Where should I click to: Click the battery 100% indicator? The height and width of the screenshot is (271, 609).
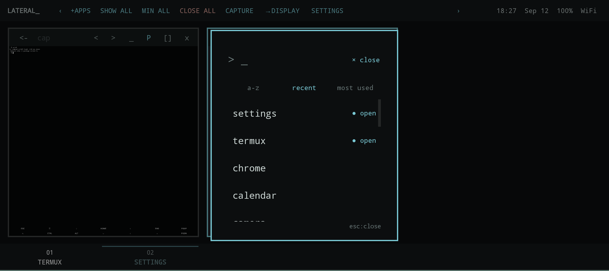pos(565,11)
